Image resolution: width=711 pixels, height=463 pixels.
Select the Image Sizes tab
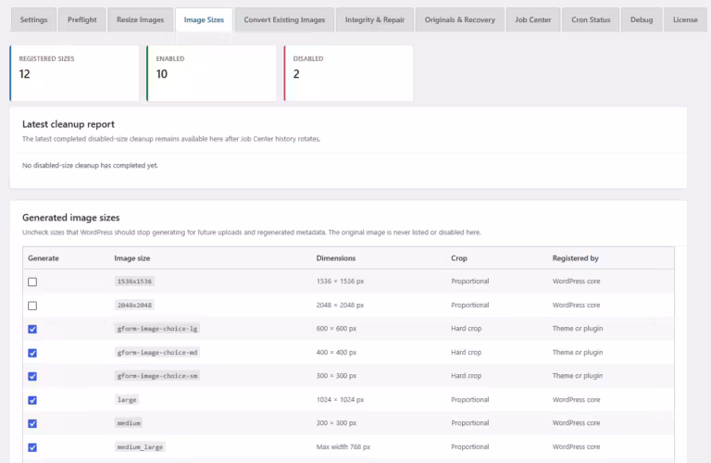204,20
